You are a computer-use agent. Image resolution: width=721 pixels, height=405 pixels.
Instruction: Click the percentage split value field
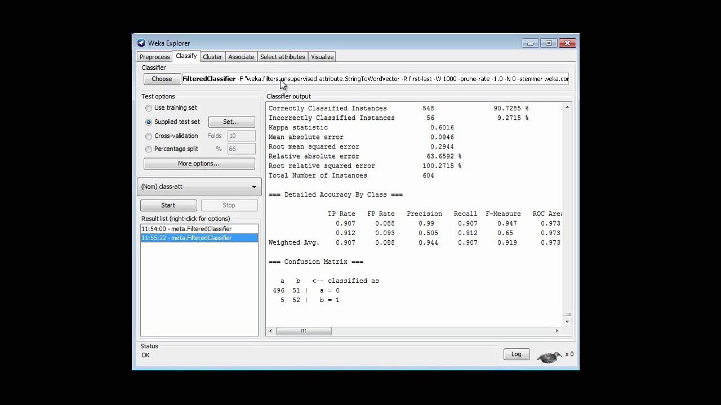click(241, 149)
